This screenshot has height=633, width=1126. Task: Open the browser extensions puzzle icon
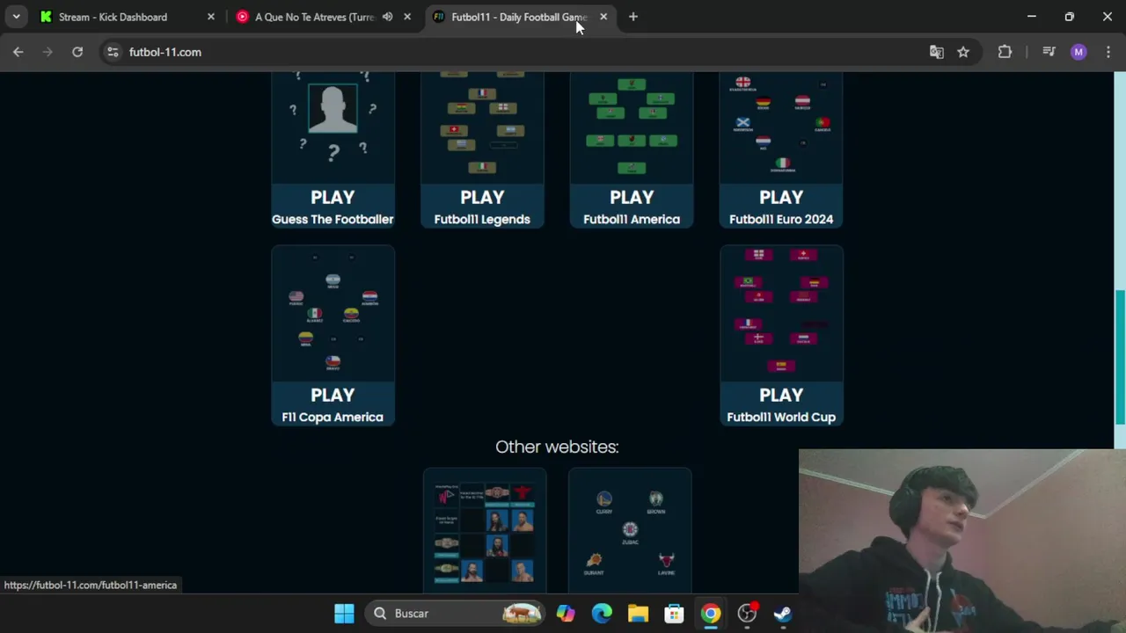pyautogui.click(x=1005, y=52)
